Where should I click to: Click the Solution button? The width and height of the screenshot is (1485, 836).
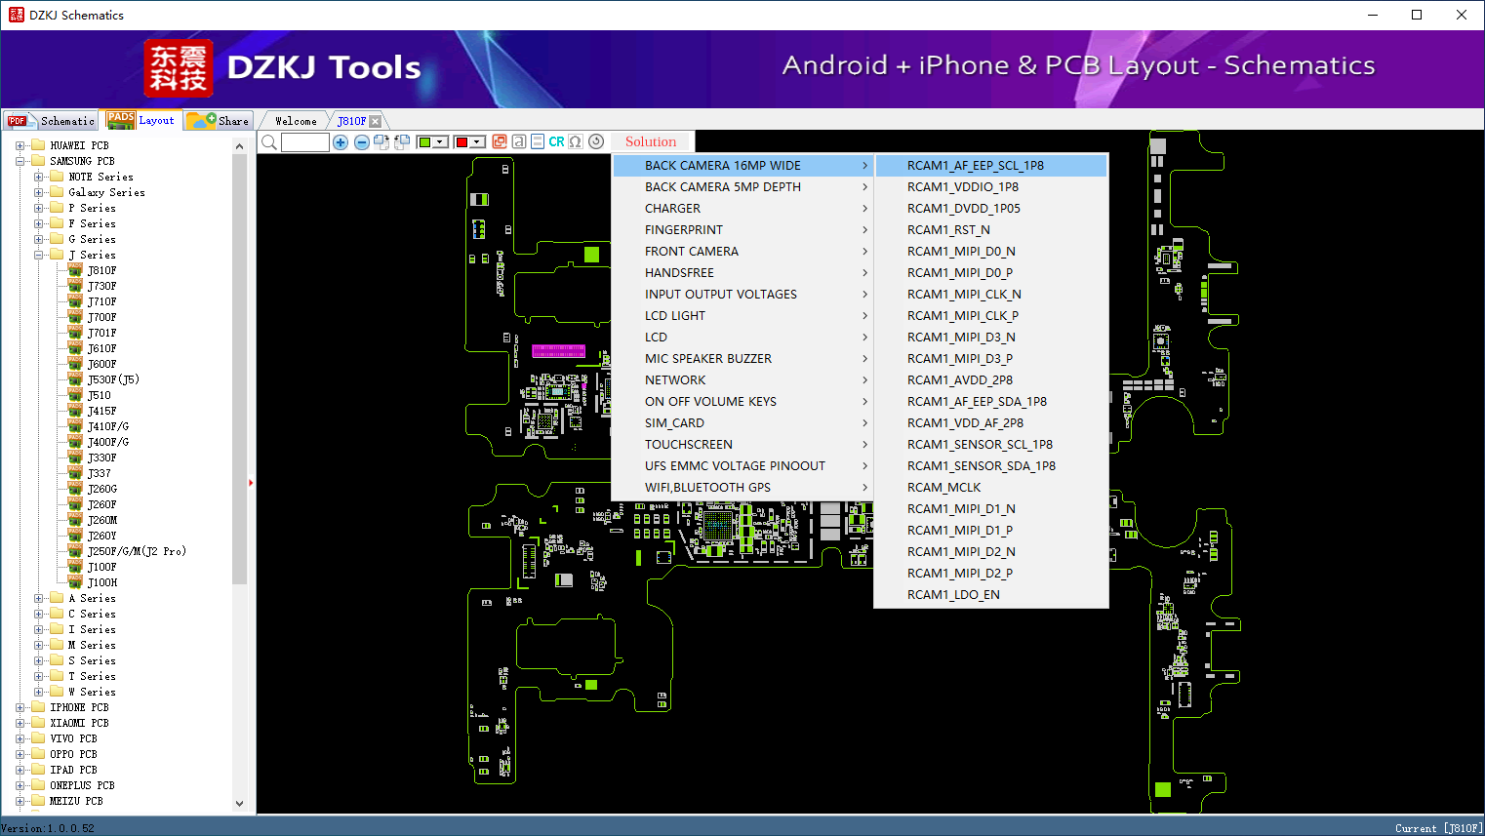651,141
